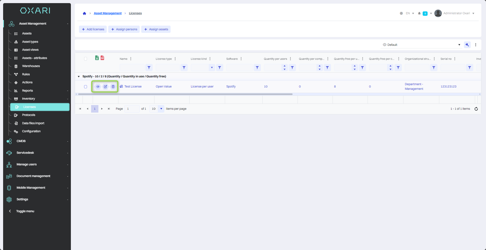Click the horizontal table scrollbar
The height and width of the screenshot is (250, 486).
pyautogui.click(x=184, y=94)
